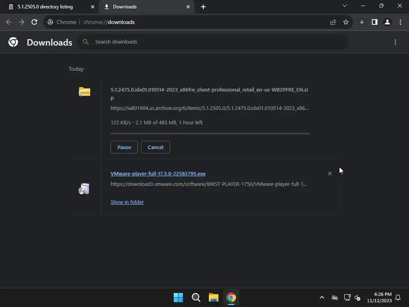Click the OneDrive cloud tray icon
This screenshot has height=307, width=409.
pyautogui.click(x=335, y=297)
